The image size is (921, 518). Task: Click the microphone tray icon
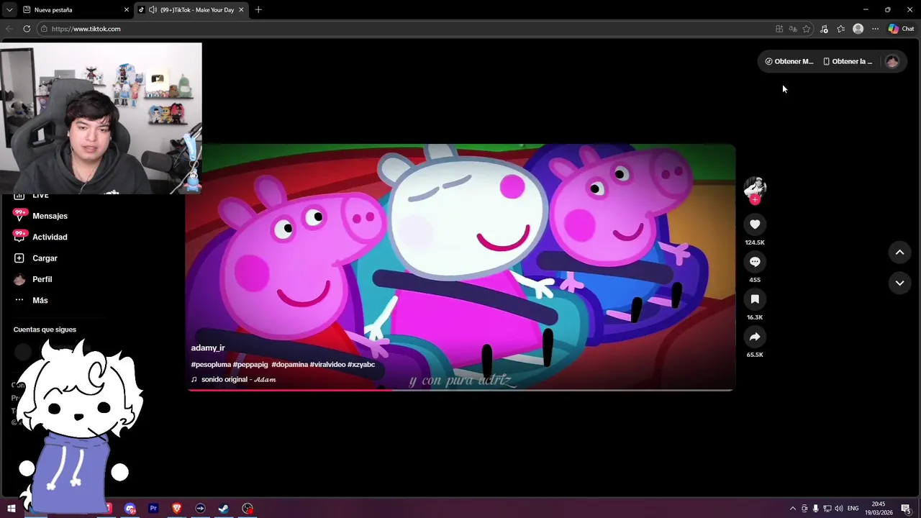pyautogui.click(x=816, y=509)
